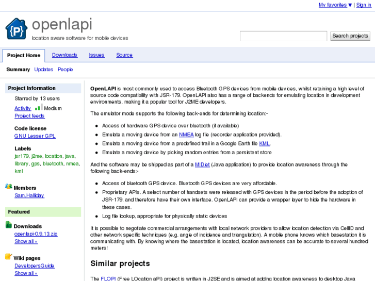Image resolution: width=375 pixels, height=281 pixels.
Task: Click the j2me label
Action: tap(37, 156)
